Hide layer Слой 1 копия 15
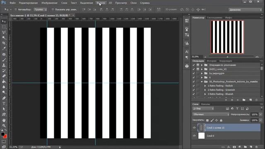The image size is (265, 149). pos(194,128)
